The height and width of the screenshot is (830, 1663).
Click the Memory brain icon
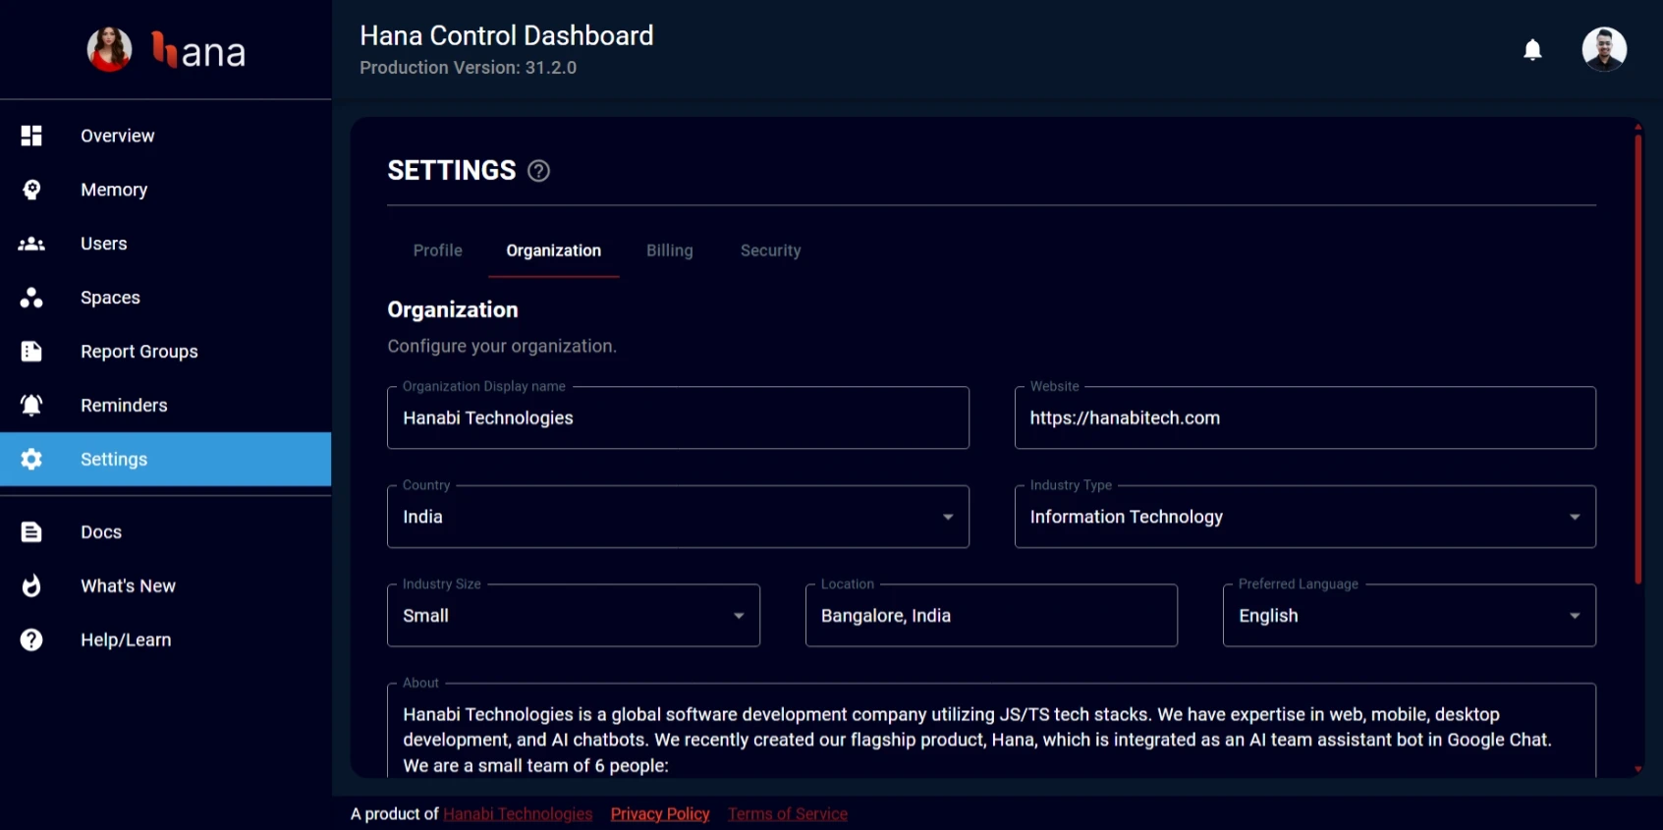pyautogui.click(x=31, y=190)
